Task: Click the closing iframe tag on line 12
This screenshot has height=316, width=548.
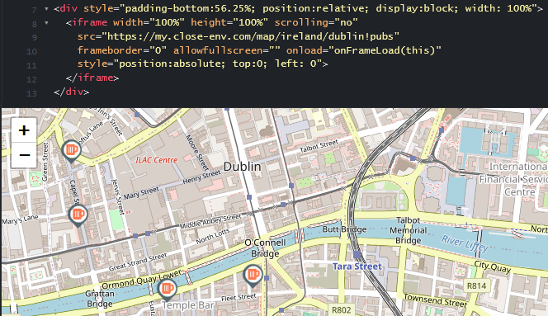Action: [x=92, y=78]
